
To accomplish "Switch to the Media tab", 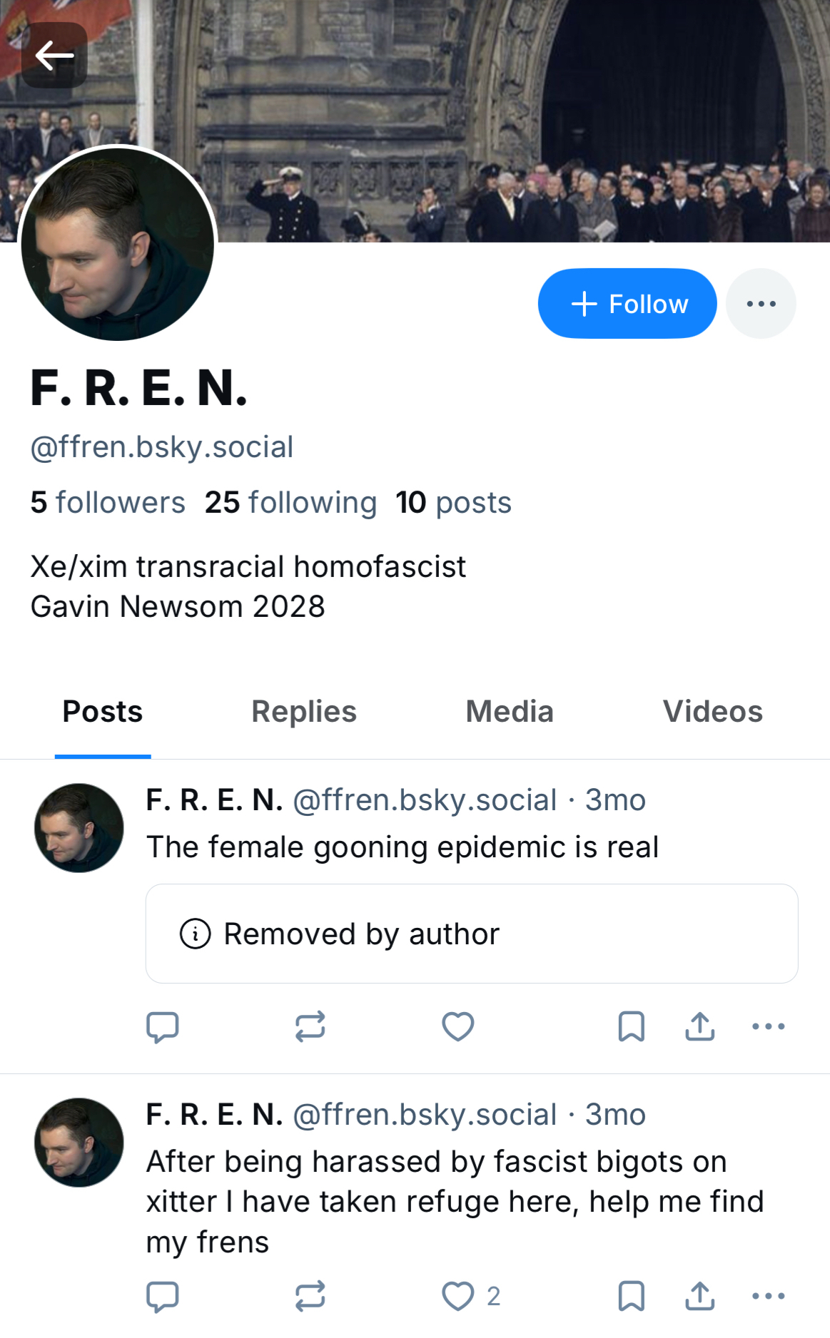I will (510, 712).
